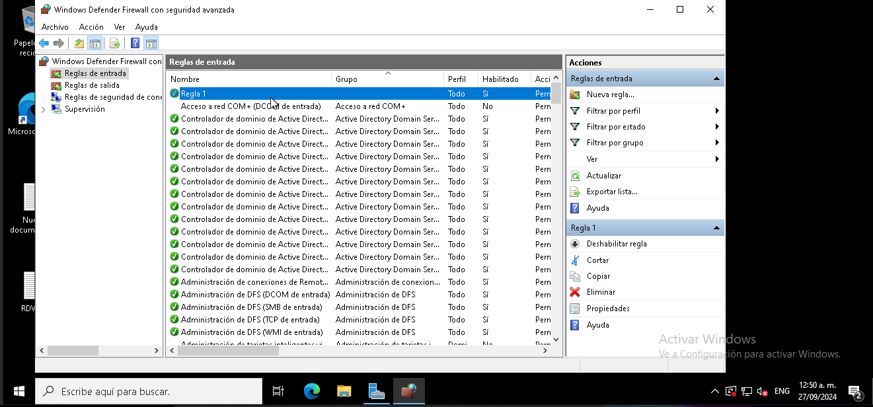Collapse the Regla 1 actions section
Viewport: 873px width, 407px height.
point(716,228)
